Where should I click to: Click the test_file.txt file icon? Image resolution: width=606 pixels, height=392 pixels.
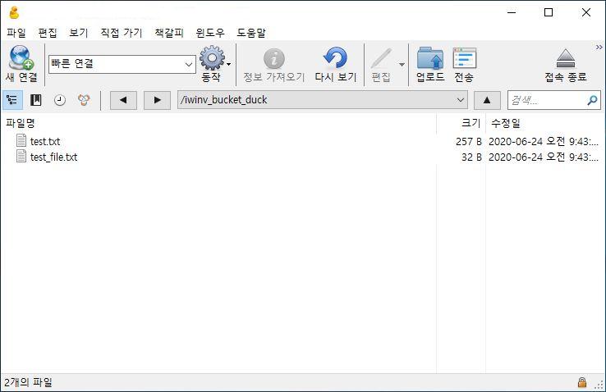click(x=21, y=157)
